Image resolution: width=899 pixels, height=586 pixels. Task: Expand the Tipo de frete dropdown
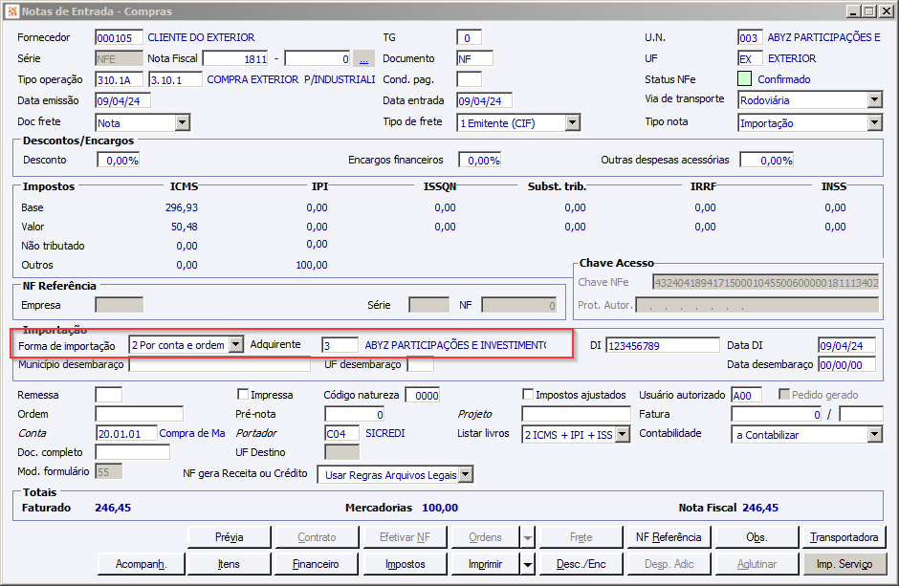point(572,122)
